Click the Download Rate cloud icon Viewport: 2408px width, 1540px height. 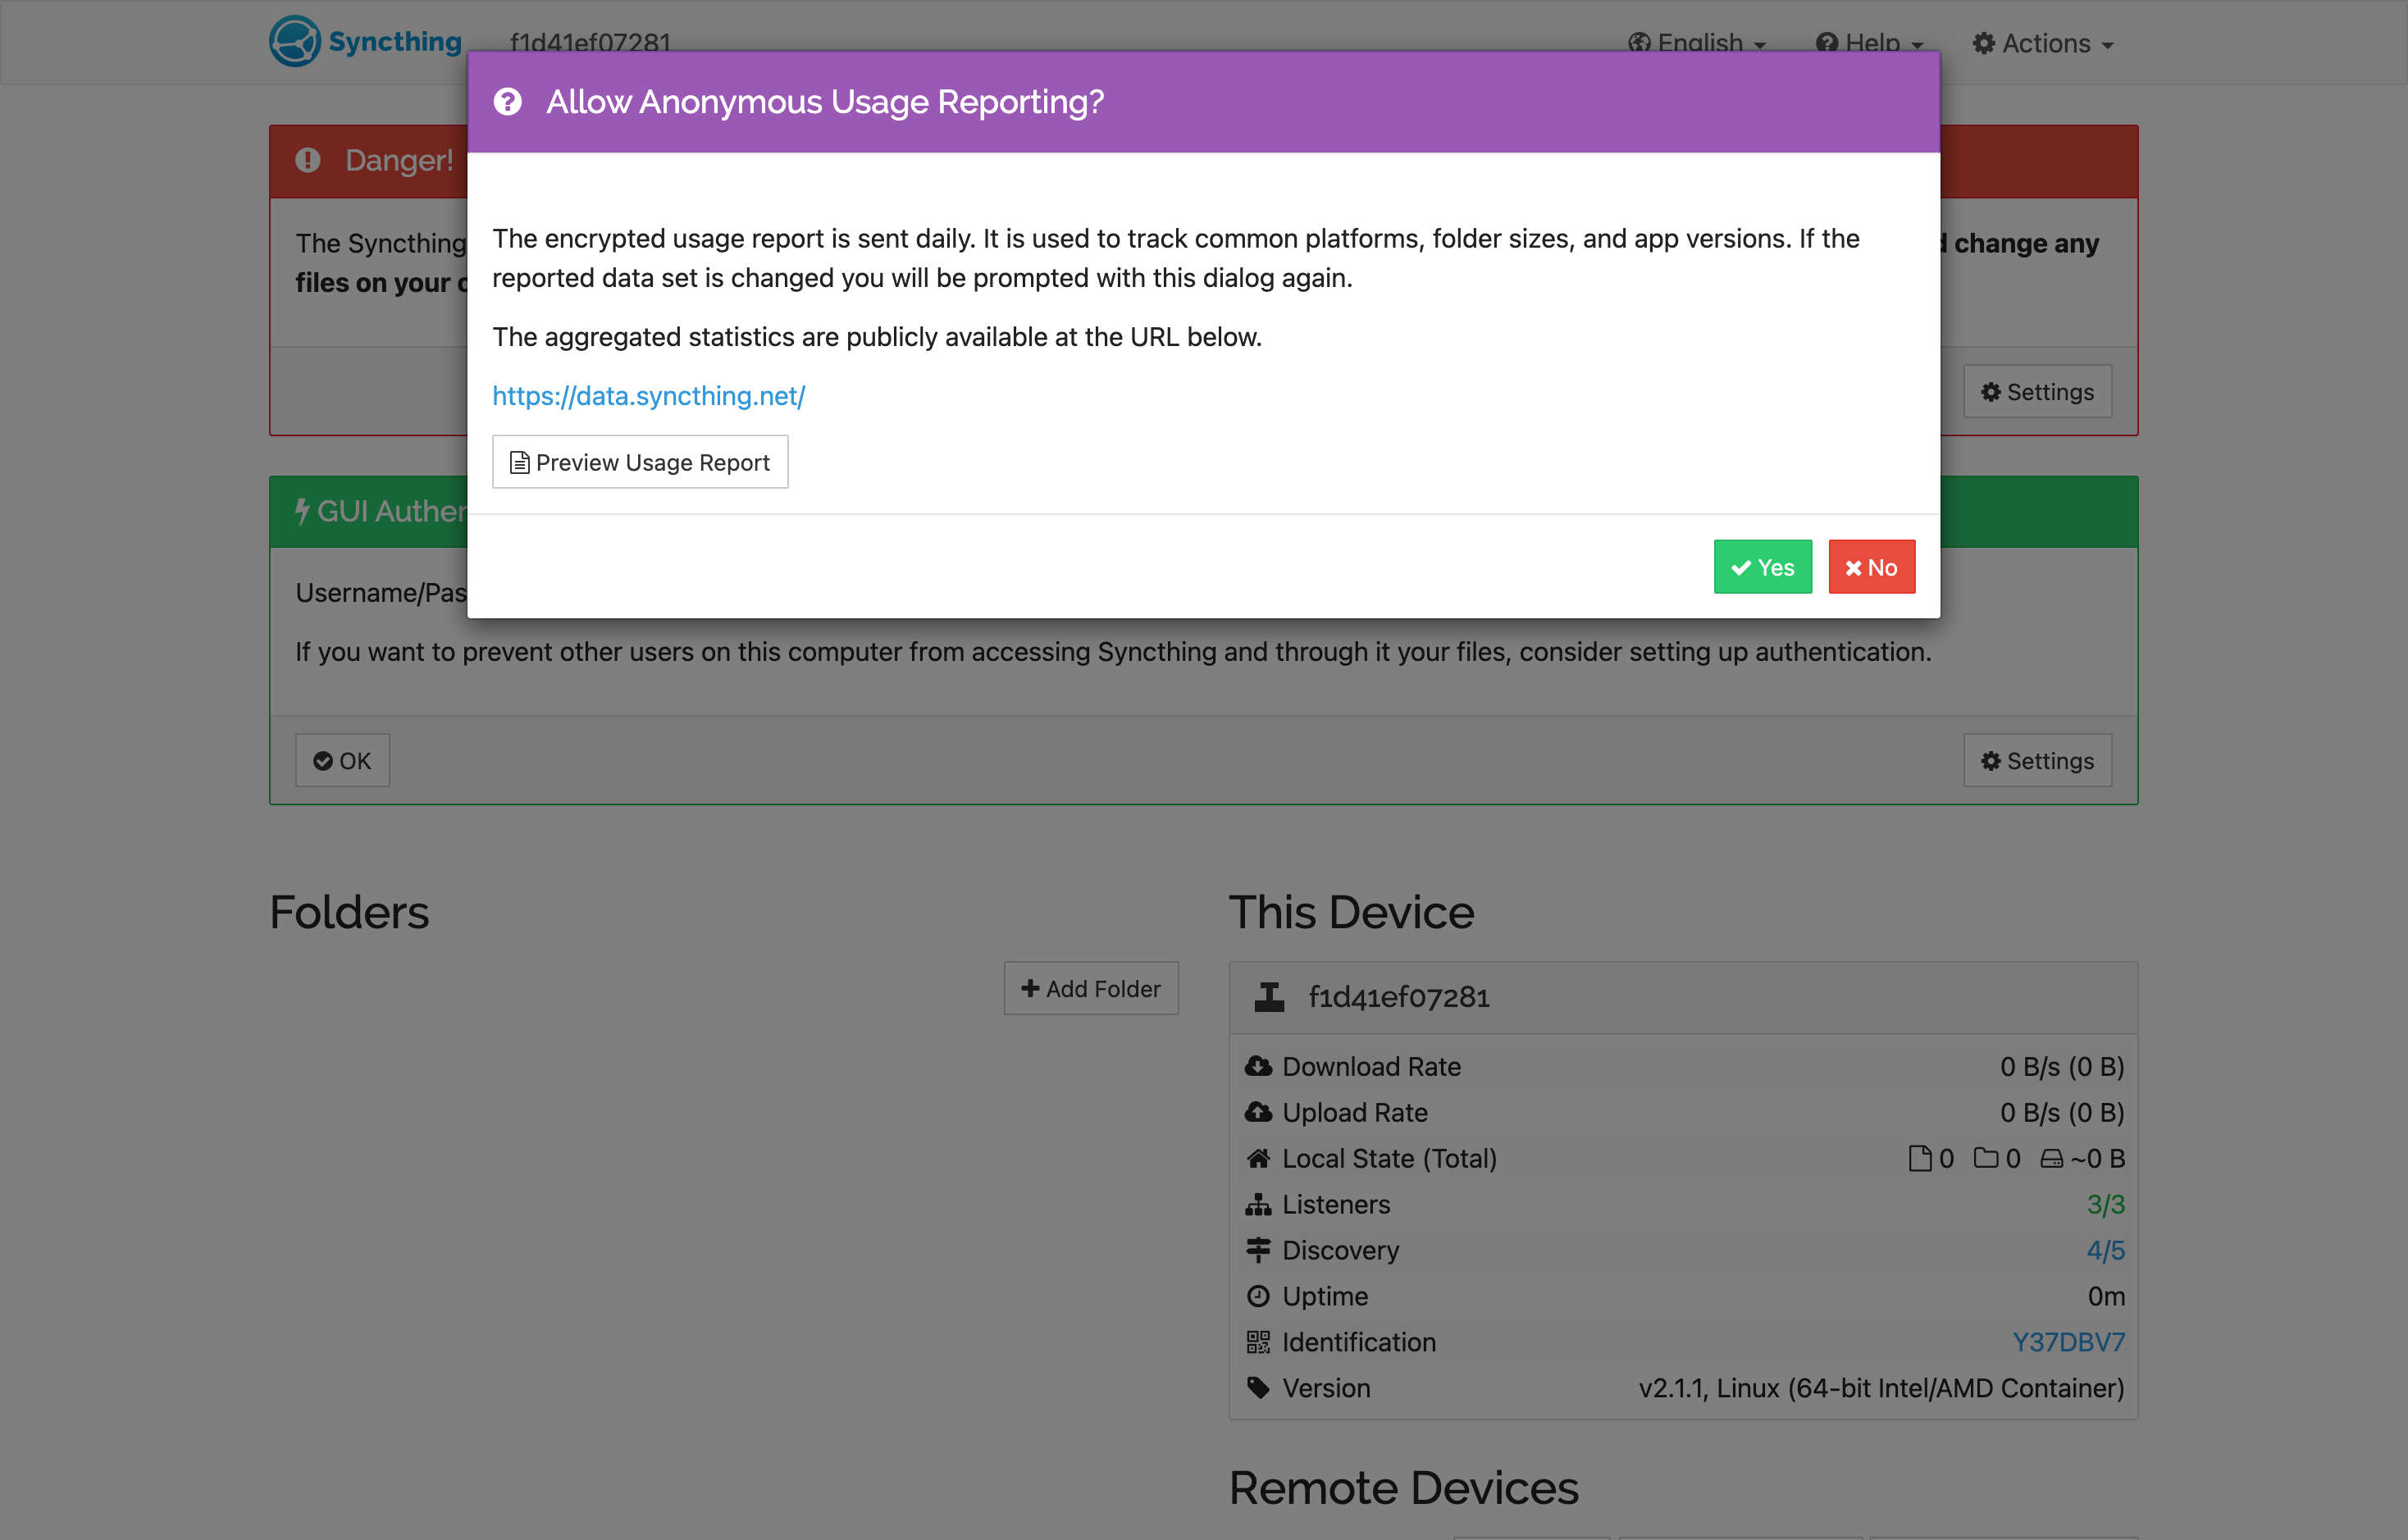1258,1067
